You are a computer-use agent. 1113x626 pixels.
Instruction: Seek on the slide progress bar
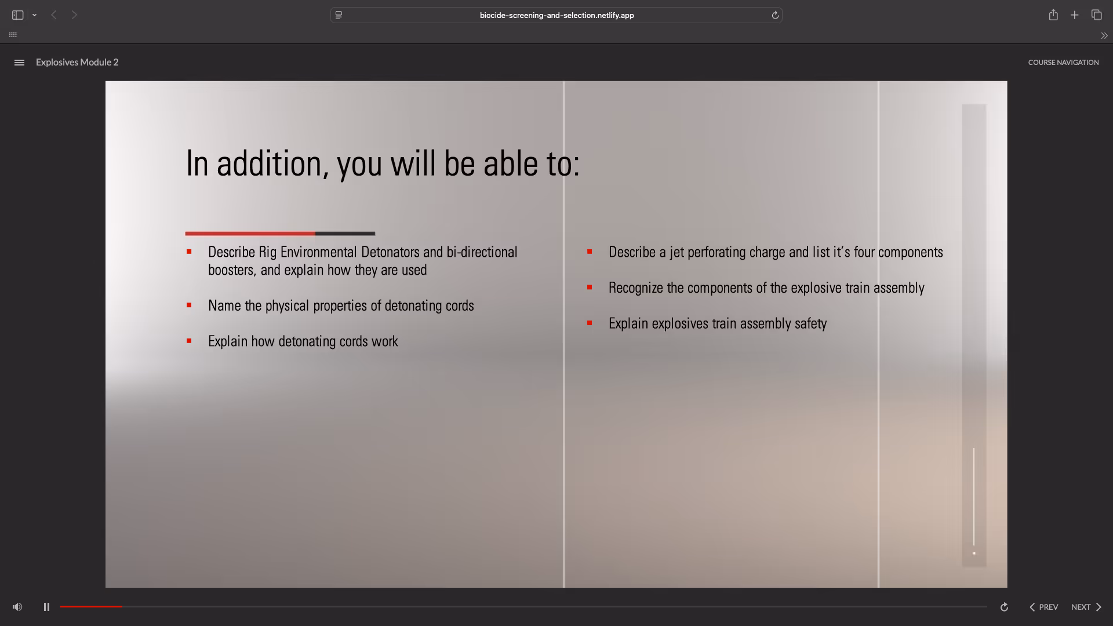click(522, 606)
